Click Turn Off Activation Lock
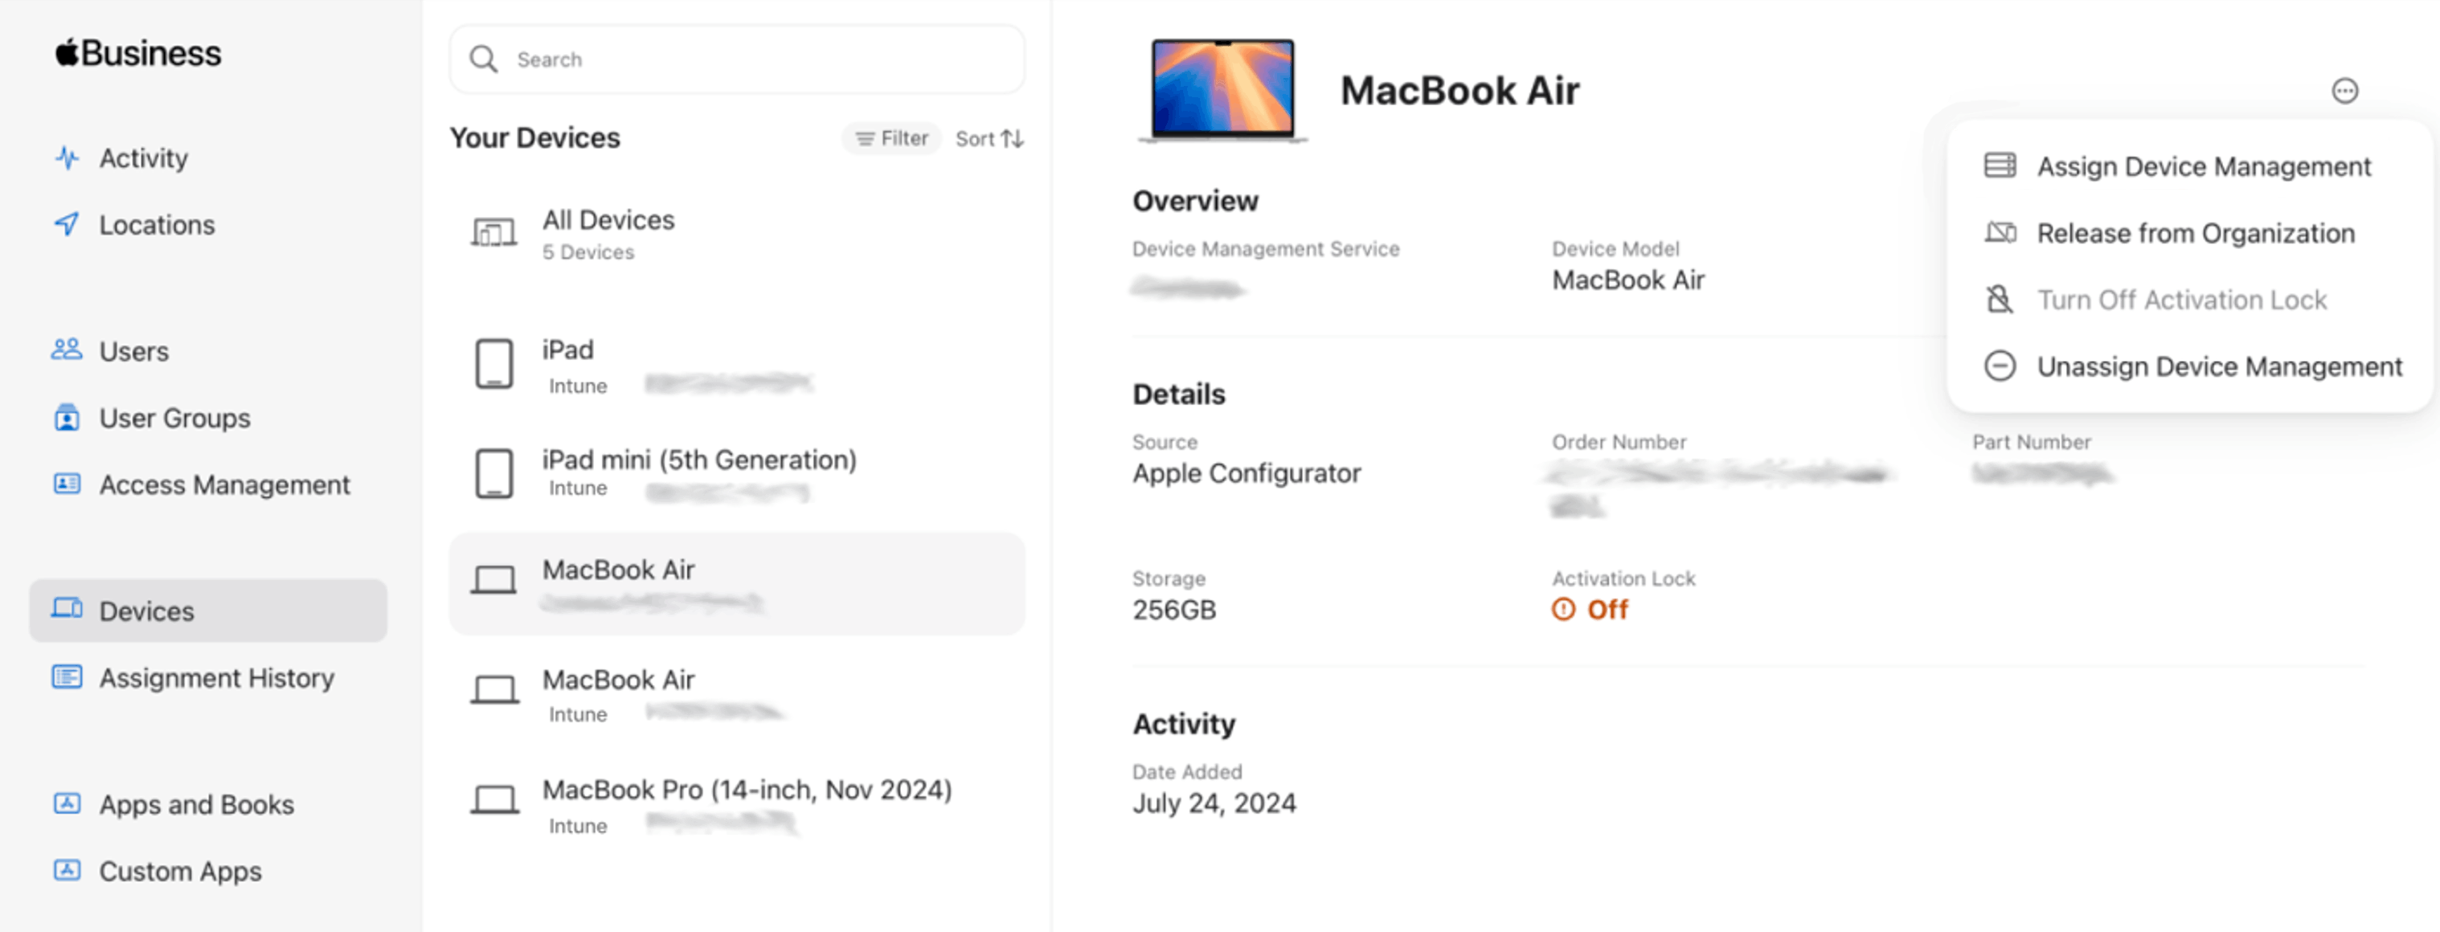The height and width of the screenshot is (932, 2440). pos(2180,300)
